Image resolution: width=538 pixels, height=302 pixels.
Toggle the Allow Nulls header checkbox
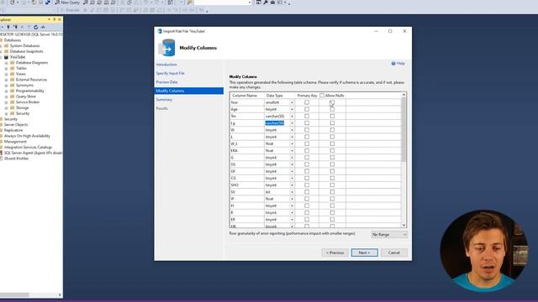(x=322, y=96)
